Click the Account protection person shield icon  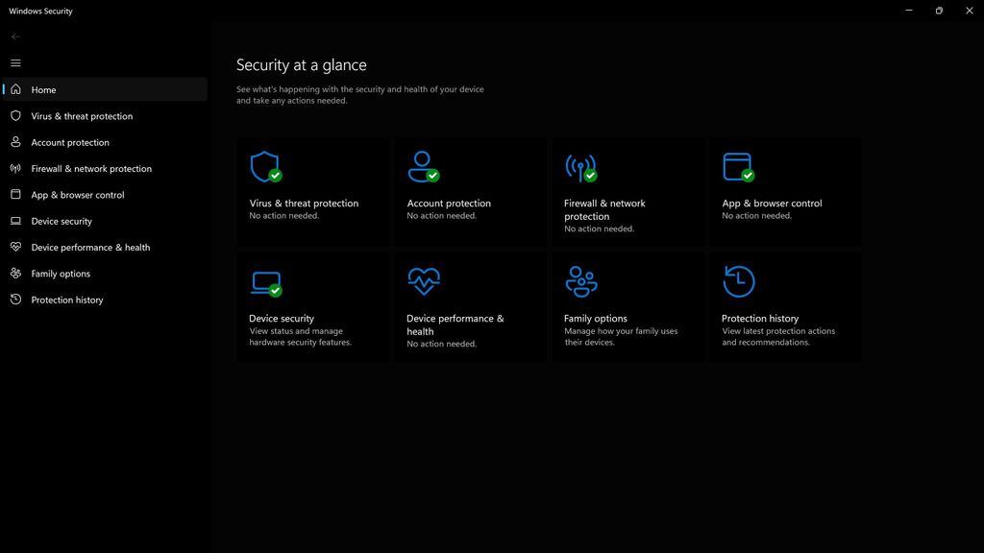pyautogui.click(x=424, y=167)
